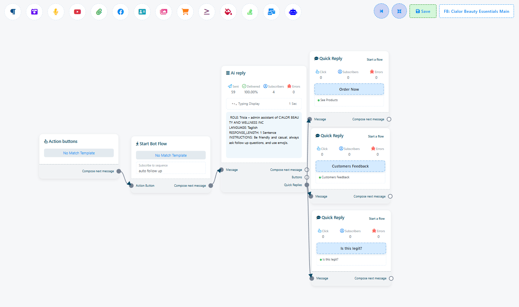Screen dimensions: 519x307
Task: Open FB: Cialor Beauty Essentials Main
Action: (x=477, y=11)
